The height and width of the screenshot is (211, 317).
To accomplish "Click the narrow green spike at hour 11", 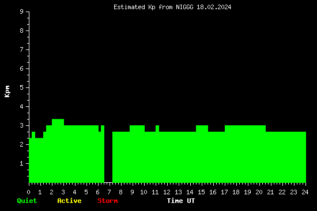I will pos(157,128).
